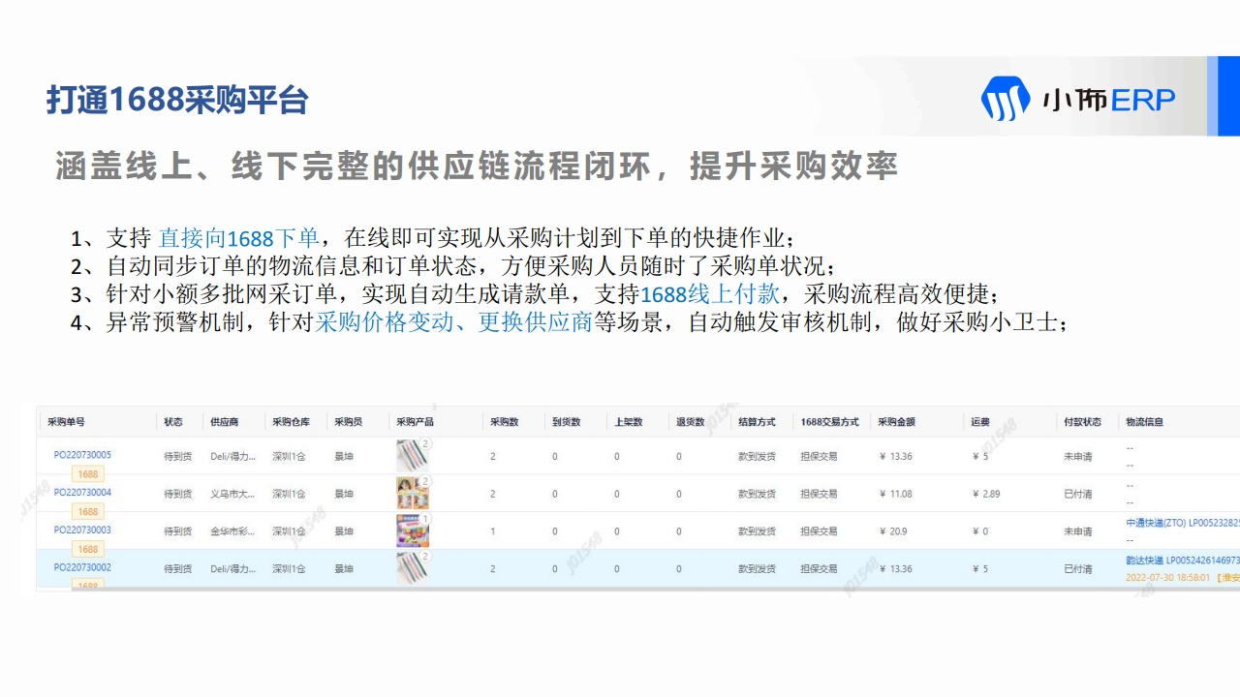Open 中通快递(ZTO) tracking link
The width and height of the screenshot is (1240, 697).
(1183, 522)
